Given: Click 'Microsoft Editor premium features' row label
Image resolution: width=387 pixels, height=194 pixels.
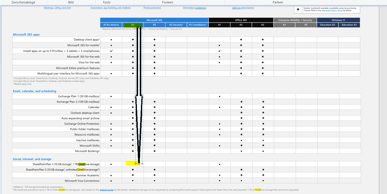Looking at the screenshot, I should pyautogui.click(x=78, y=68).
